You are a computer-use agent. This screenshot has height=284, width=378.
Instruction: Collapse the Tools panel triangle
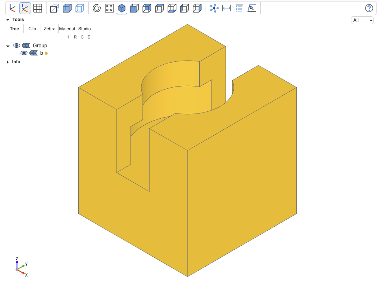pyautogui.click(x=8, y=20)
